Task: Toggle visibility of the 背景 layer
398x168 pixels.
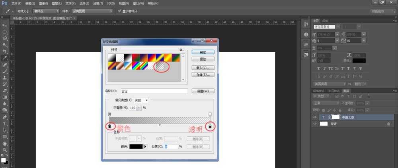Action: coord(315,124)
